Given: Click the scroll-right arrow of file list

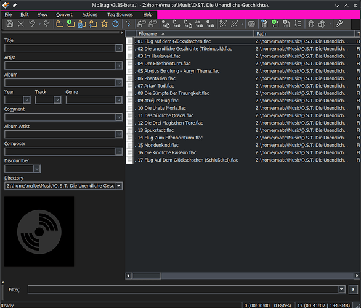Looking at the screenshot, I should click(x=357, y=276).
